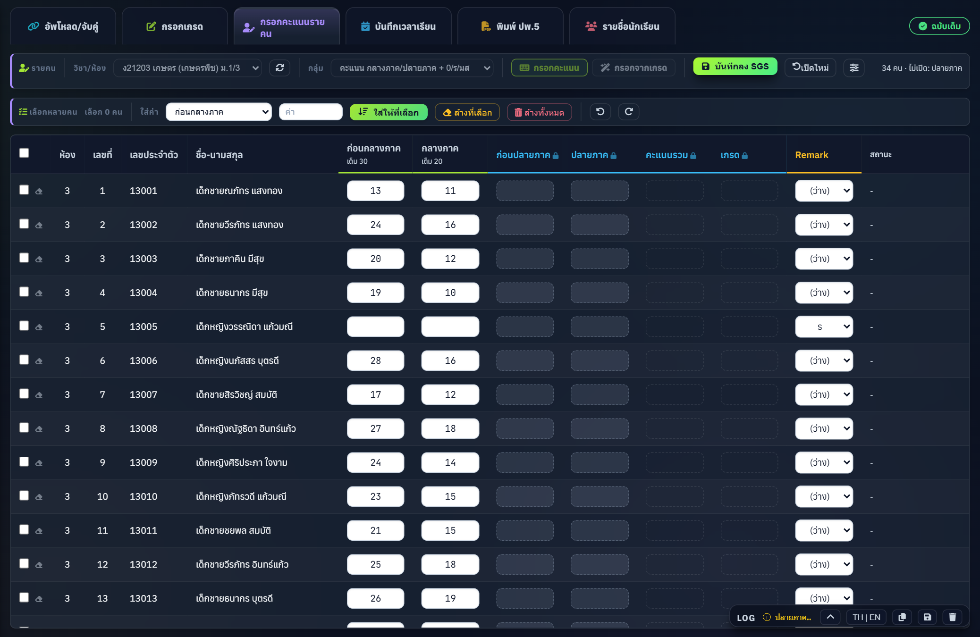
Task: Click eraser icon for student 13005
Action: click(39, 327)
